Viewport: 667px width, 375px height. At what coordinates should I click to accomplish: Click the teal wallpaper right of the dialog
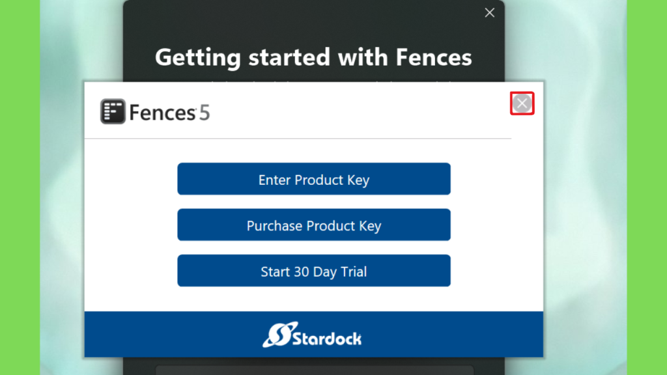pos(585,213)
